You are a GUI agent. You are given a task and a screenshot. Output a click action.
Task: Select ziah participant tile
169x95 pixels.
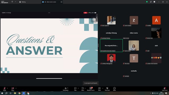tap(156, 46)
